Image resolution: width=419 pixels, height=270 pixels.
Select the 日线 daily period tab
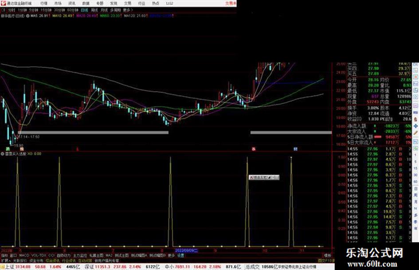[84, 10]
